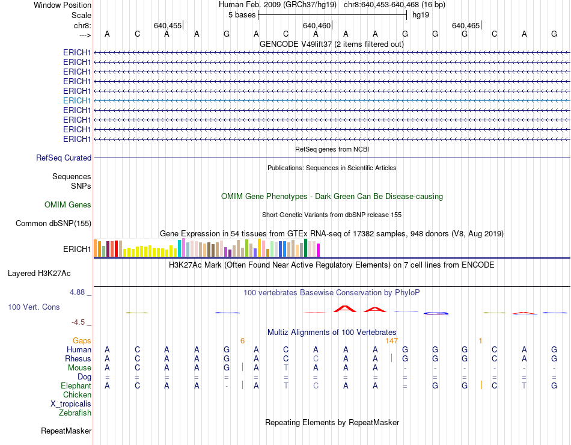Select the "Mouse" alignment row label
The image size is (571, 445).
click(79, 368)
